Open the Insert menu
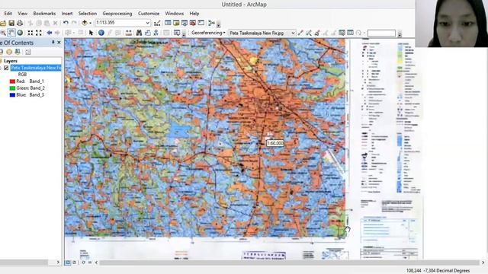This screenshot has height=274, width=488. (67, 14)
